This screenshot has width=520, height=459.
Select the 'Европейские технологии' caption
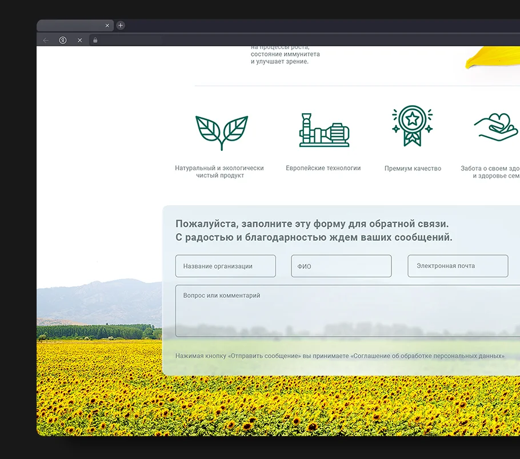pyautogui.click(x=323, y=168)
